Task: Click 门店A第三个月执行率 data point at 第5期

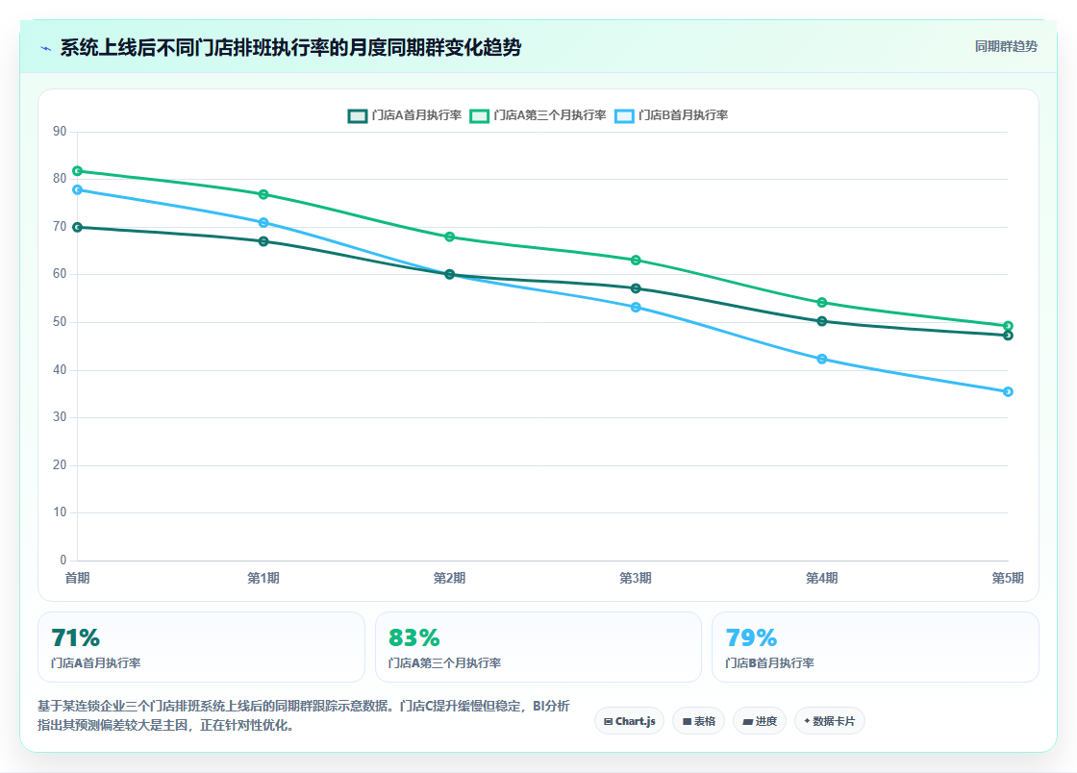Action: [1008, 326]
